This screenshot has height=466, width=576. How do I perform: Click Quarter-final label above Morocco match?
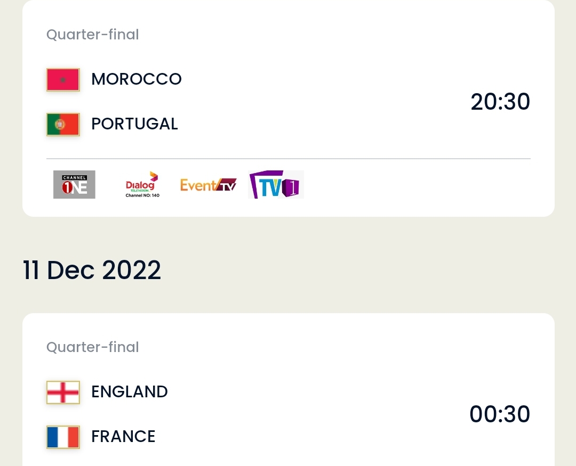coord(93,35)
